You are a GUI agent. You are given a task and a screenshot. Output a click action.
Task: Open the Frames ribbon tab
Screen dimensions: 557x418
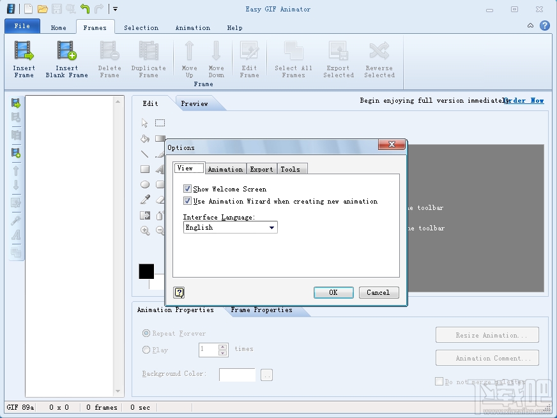click(x=95, y=27)
